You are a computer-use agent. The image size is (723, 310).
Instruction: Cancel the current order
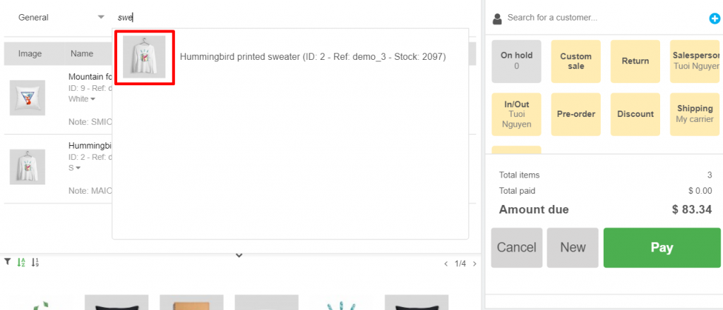click(517, 247)
